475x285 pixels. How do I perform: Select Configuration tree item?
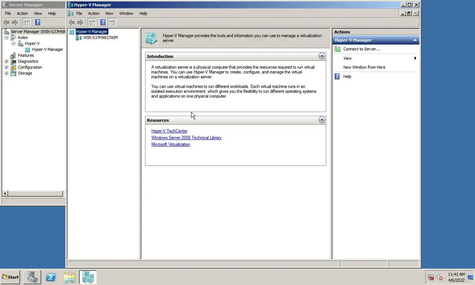(x=30, y=67)
